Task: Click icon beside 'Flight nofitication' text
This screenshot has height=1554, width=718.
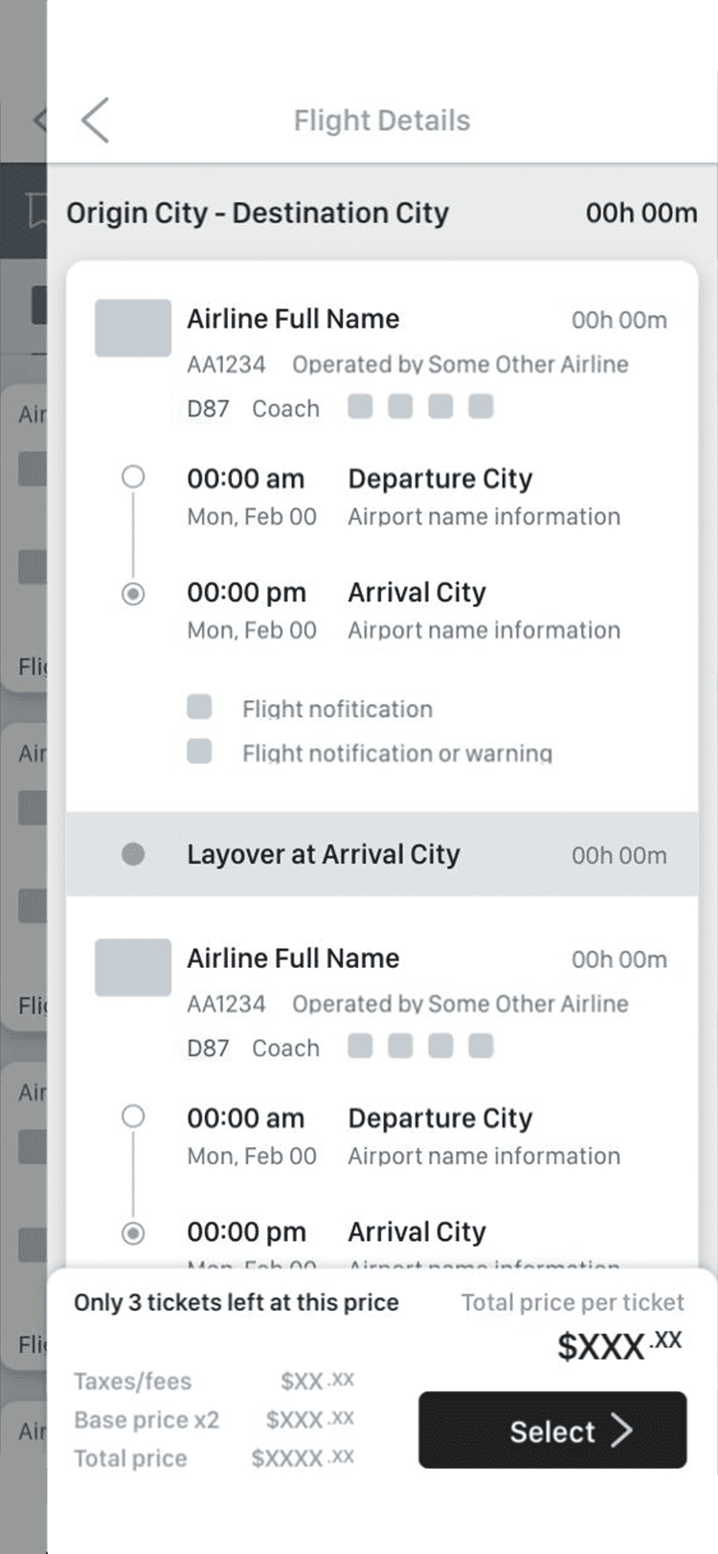Action: point(199,708)
